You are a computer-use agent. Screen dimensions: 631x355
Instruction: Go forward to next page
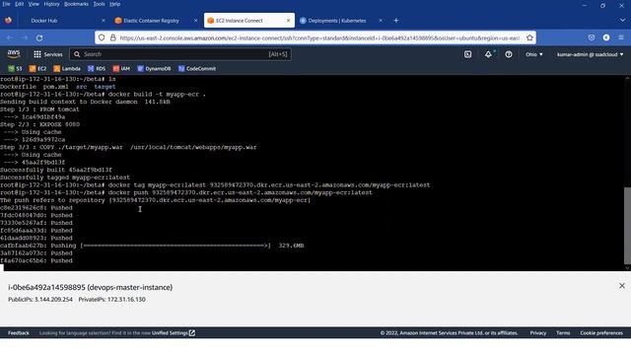[x=25, y=37]
